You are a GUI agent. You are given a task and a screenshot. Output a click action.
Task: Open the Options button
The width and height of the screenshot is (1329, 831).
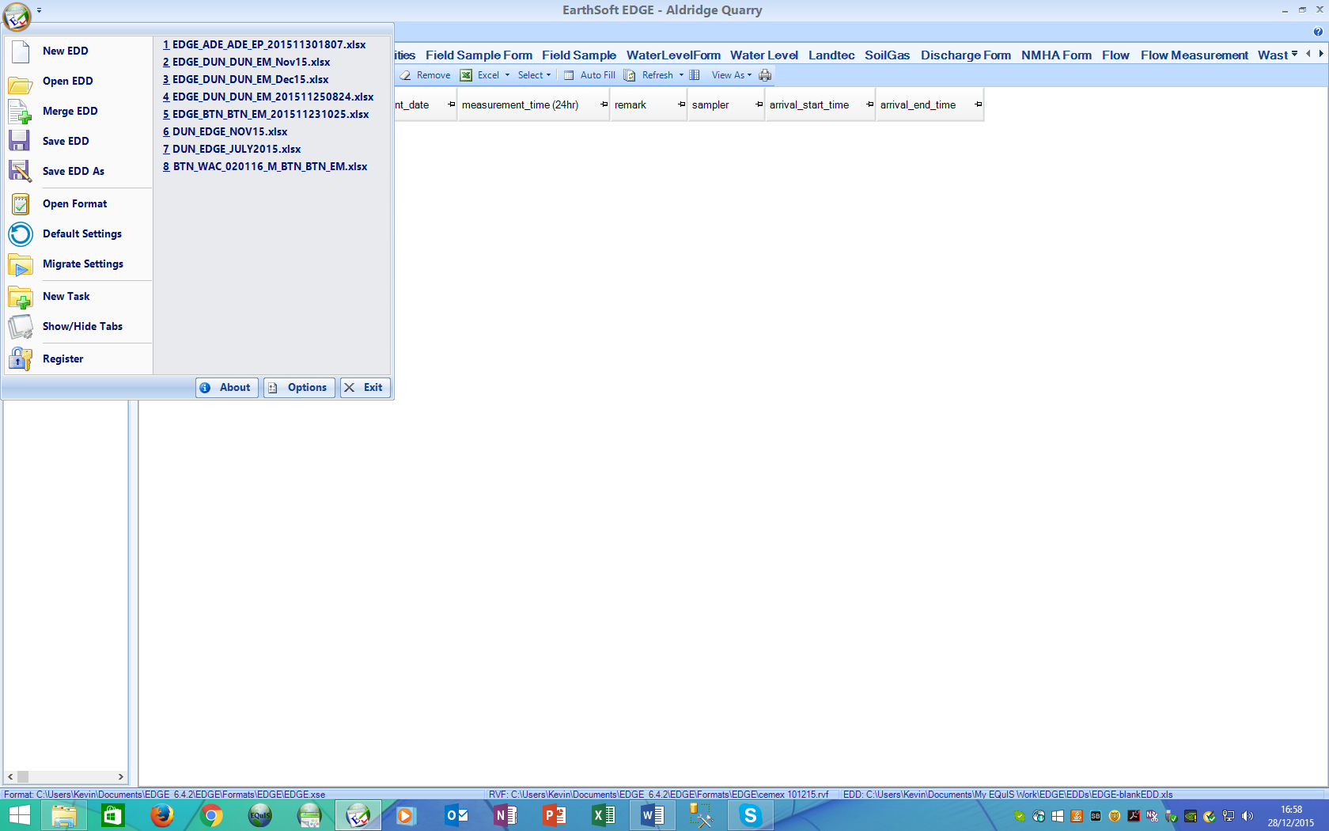pyautogui.click(x=299, y=388)
